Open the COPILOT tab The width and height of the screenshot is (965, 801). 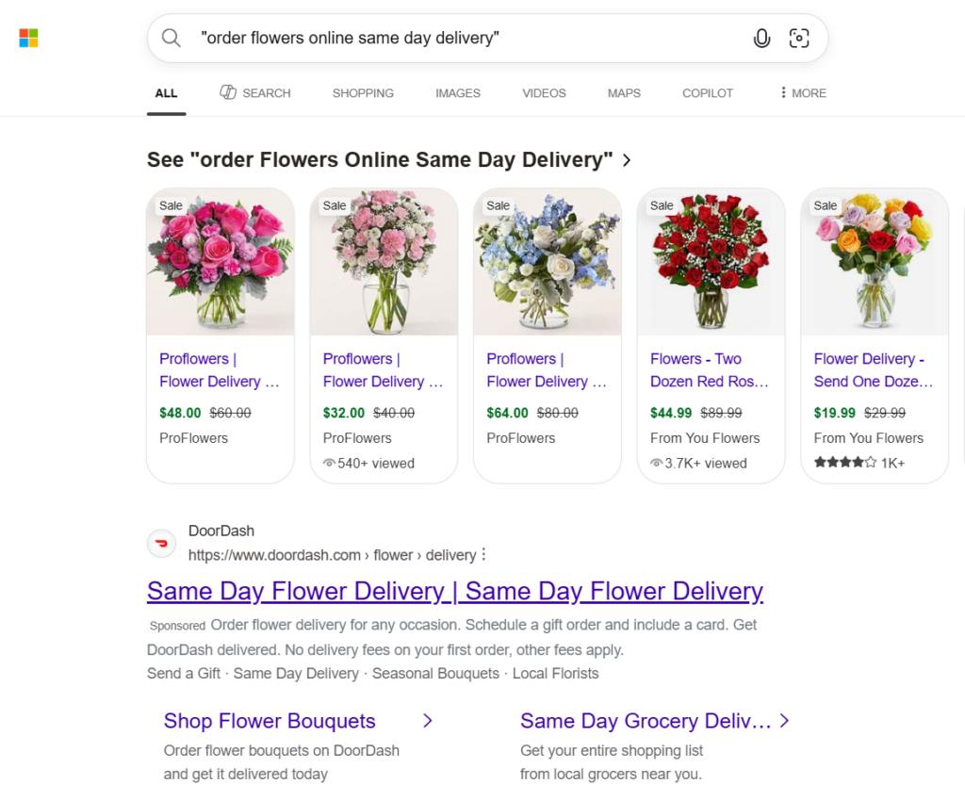[x=708, y=93]
